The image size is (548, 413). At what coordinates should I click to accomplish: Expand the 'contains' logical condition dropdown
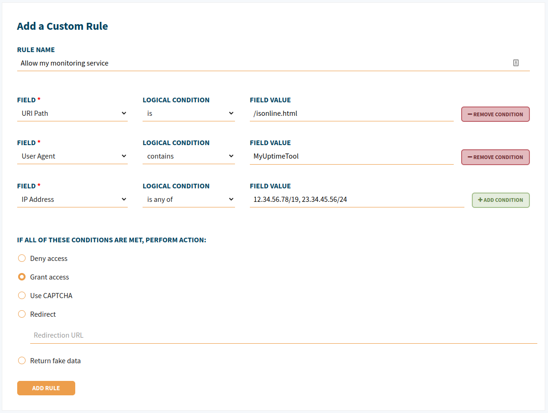[x=189, y=156]
